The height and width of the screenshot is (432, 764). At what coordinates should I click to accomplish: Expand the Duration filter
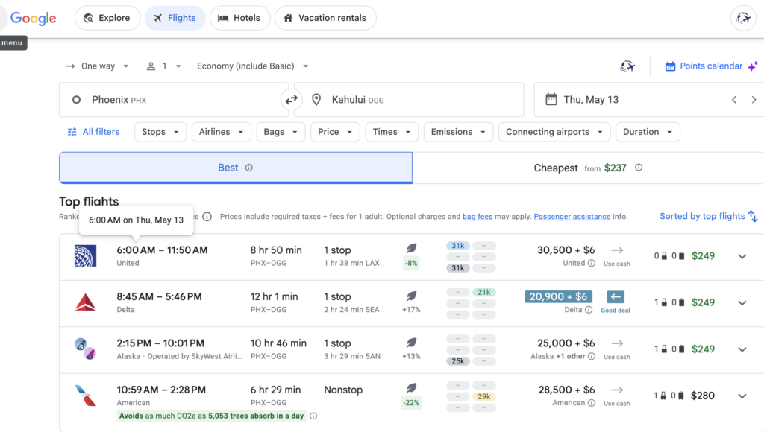(648, 132)
